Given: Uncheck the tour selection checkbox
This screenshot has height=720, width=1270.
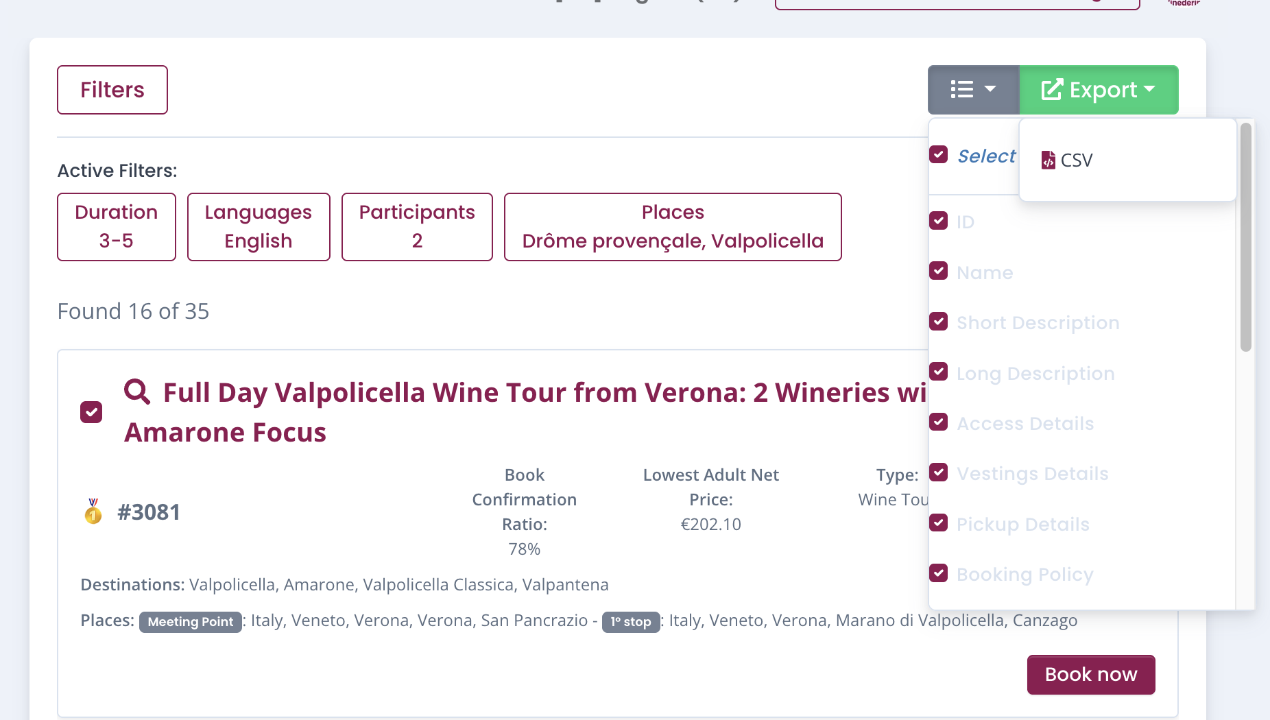Looking at the screenshot, I should click(91, 412).
